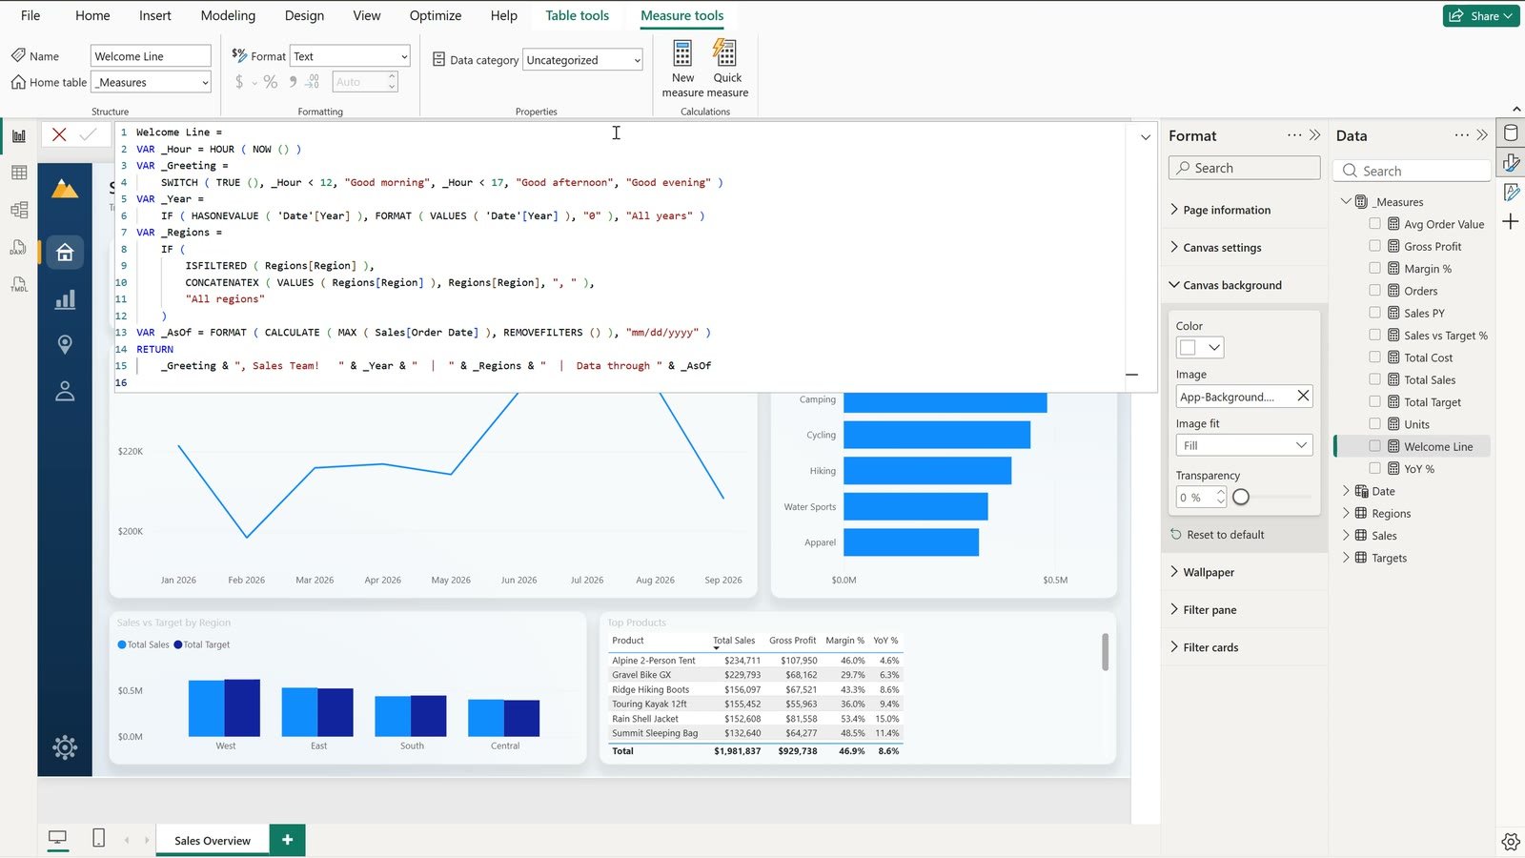The width and height of the screenshot is (1525, 858).
Task: Click the Quick measure icon
Action: (725, 53)
